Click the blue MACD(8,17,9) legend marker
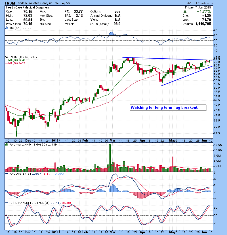 point(7,174)
